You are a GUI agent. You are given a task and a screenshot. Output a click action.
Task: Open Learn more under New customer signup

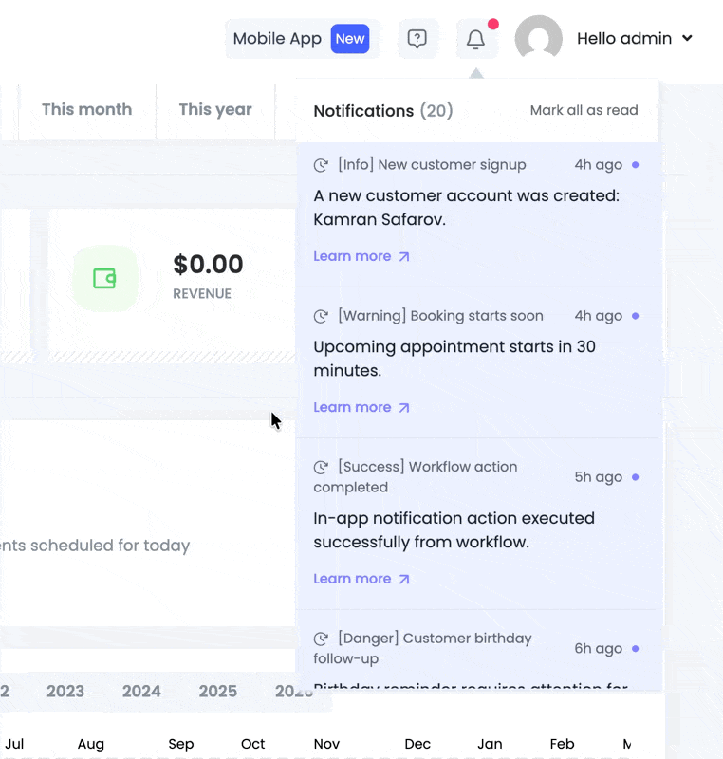pyautogui.click(x=361, y=256)
